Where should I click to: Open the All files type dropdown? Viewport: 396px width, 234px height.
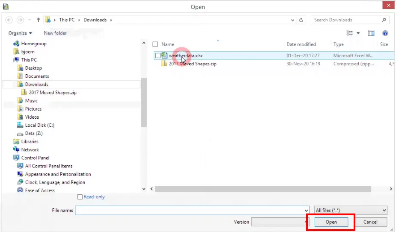click(351, 210)
